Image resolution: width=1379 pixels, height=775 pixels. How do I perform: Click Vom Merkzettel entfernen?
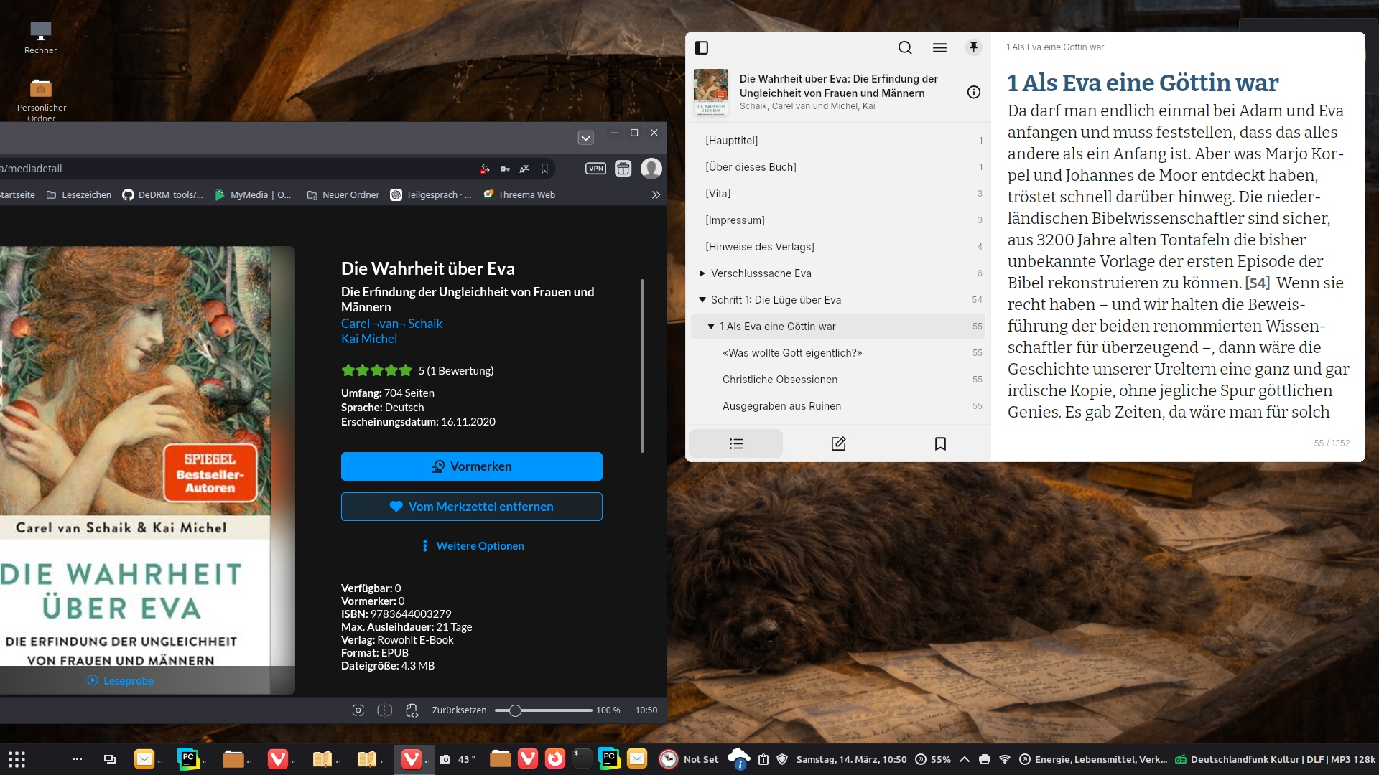(x=471, y=507)
